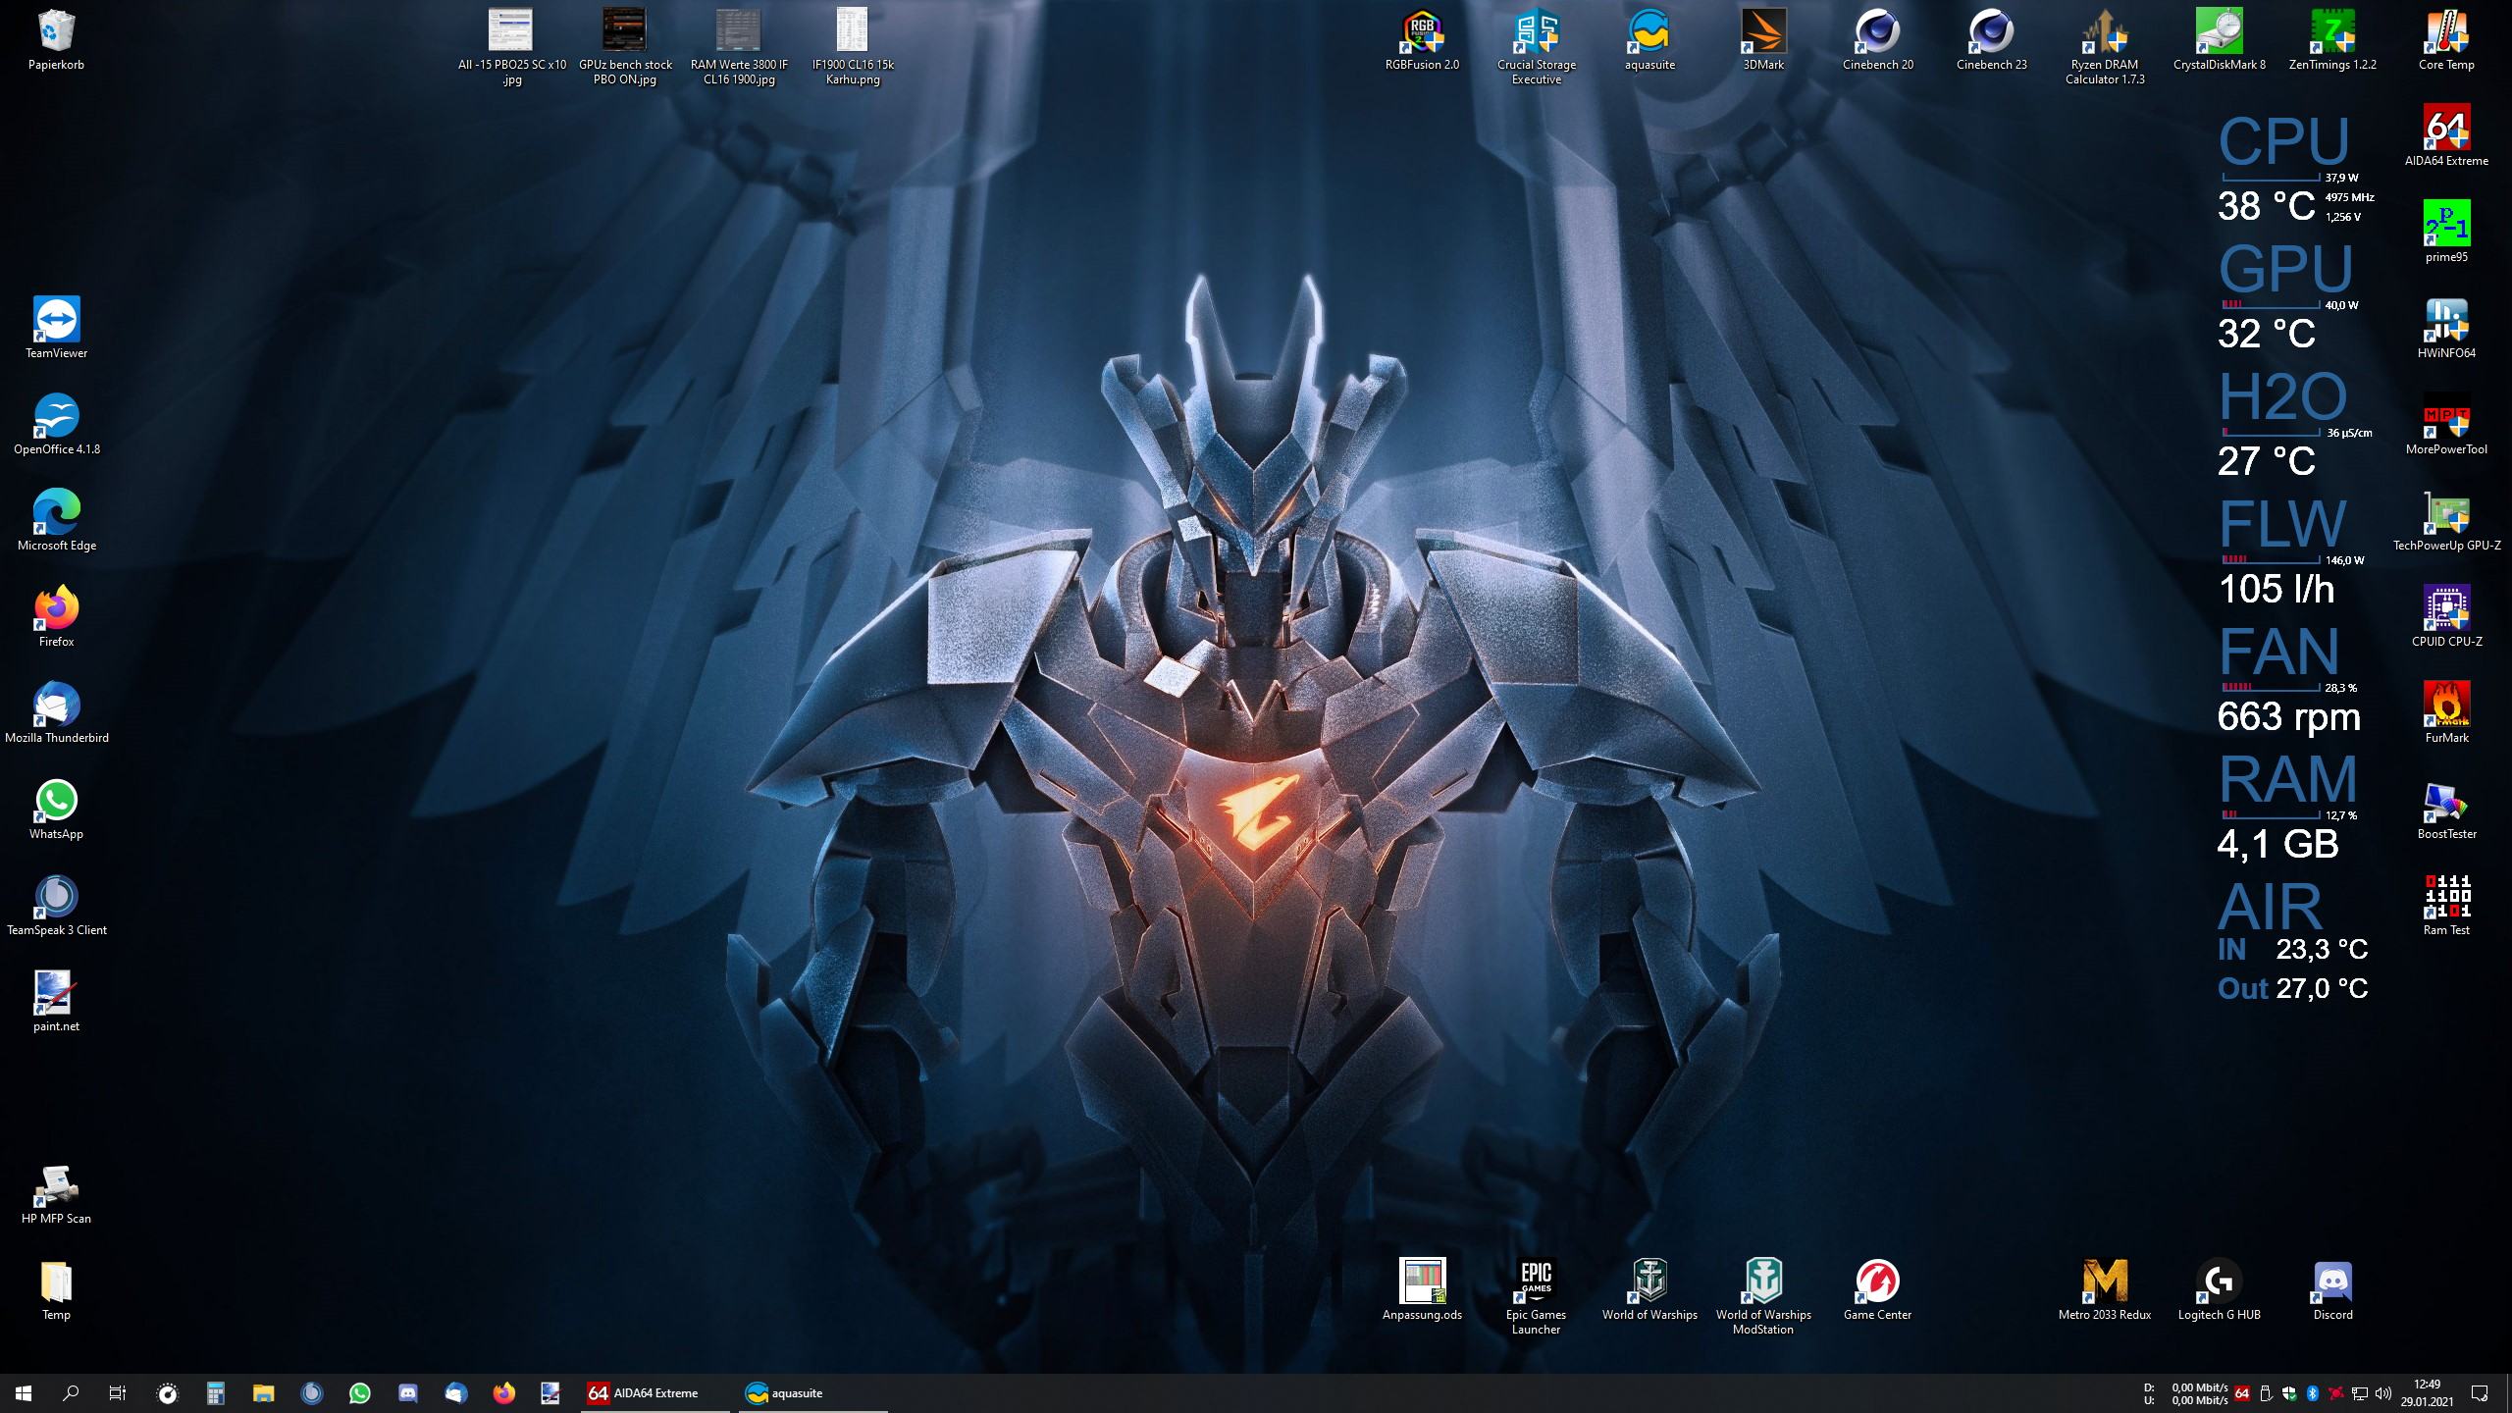Open the Game Center desktop shortcut
Viewport: 2512px width, 1413px height.
(x=1877, y=1290)
